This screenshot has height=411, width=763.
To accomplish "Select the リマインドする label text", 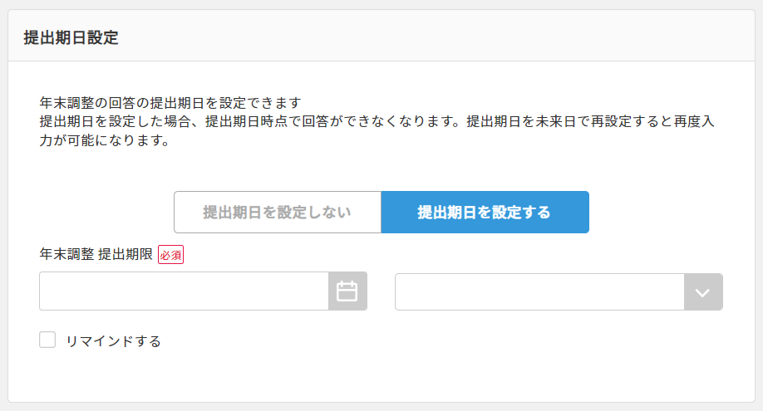I will pos(113,341).
